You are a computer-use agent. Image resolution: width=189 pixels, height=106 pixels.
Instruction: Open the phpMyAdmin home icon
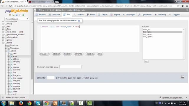[x=10, y=15]
